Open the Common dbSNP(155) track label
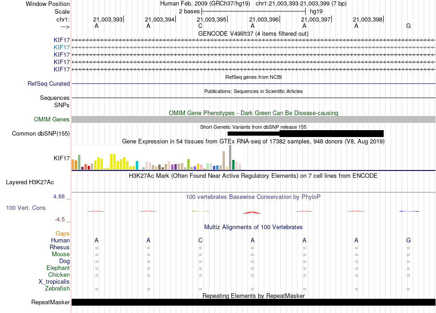 pos(40,134)
